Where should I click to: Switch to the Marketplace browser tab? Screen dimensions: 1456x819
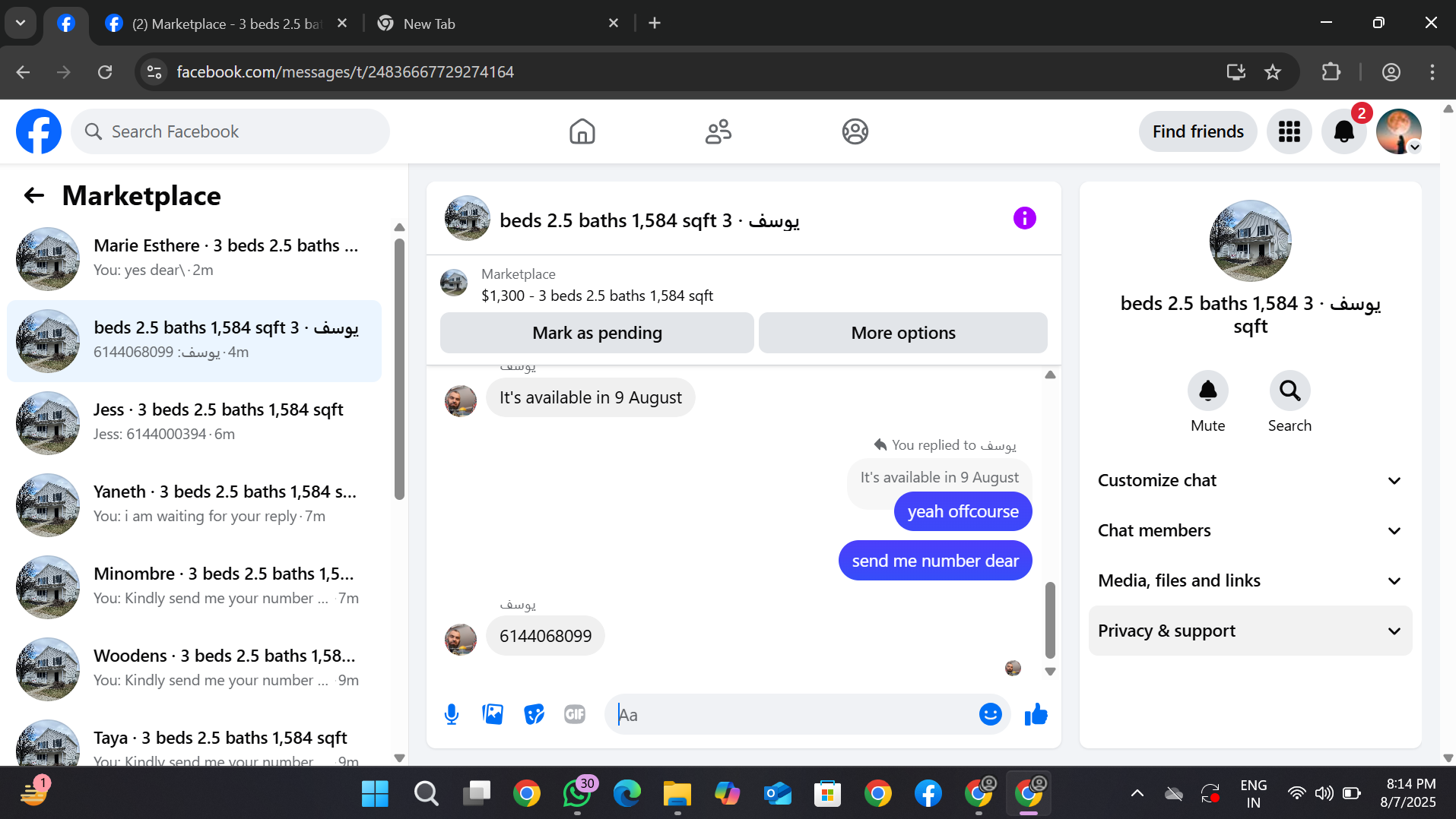(227, 24)
